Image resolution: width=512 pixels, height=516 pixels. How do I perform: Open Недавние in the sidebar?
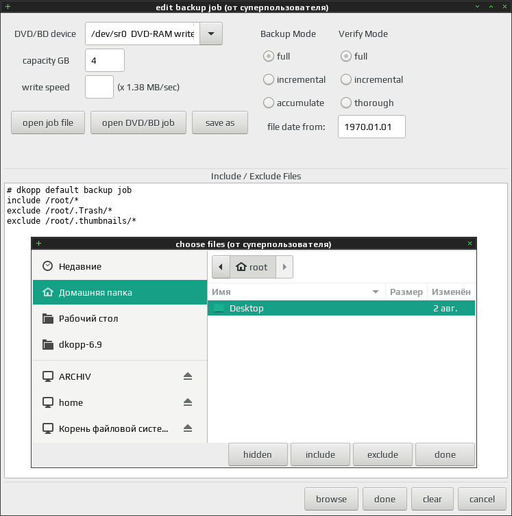pos(120,266)
